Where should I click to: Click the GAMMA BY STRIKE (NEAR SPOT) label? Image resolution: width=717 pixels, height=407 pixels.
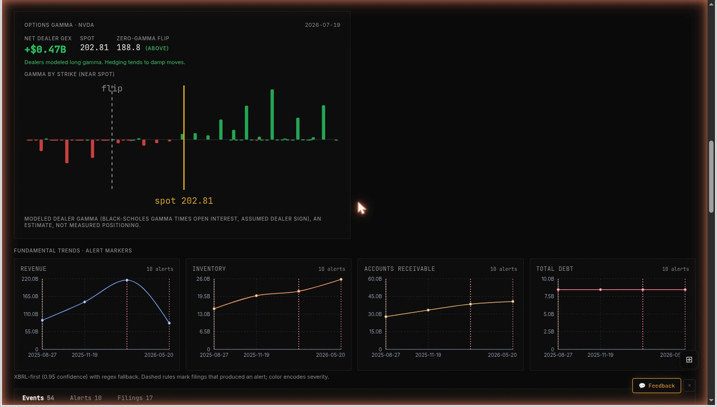[x=70, y=74]
